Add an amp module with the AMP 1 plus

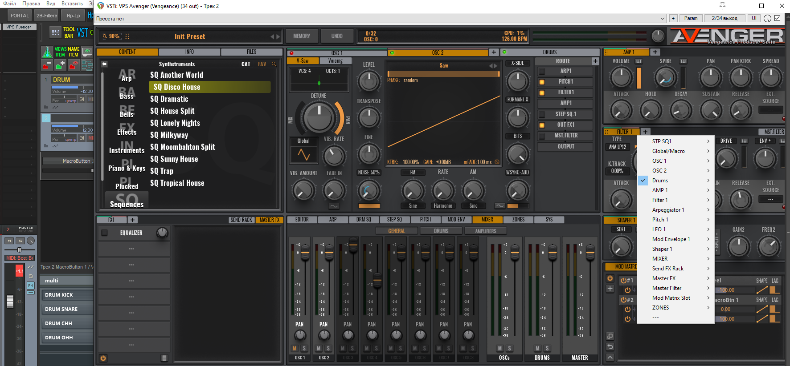(x=655, y=52)
